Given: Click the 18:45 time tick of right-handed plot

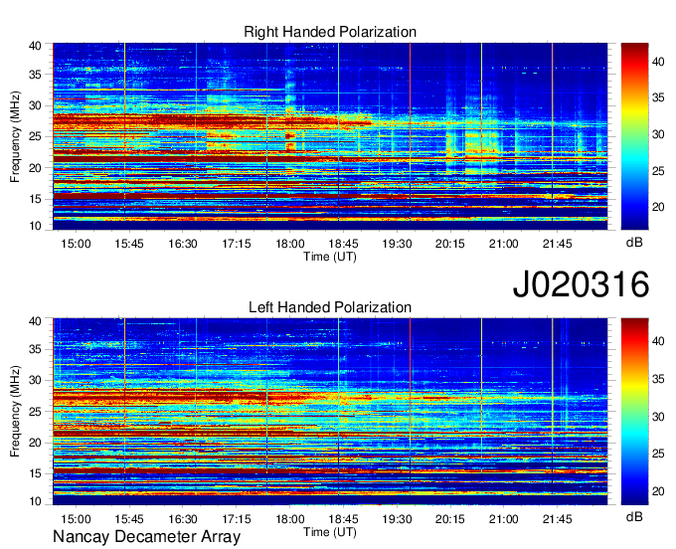Looking at the screenshot, I should [343, 244].
